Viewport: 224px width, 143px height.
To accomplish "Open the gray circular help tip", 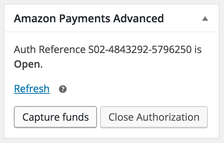I will tap(63, 89).
